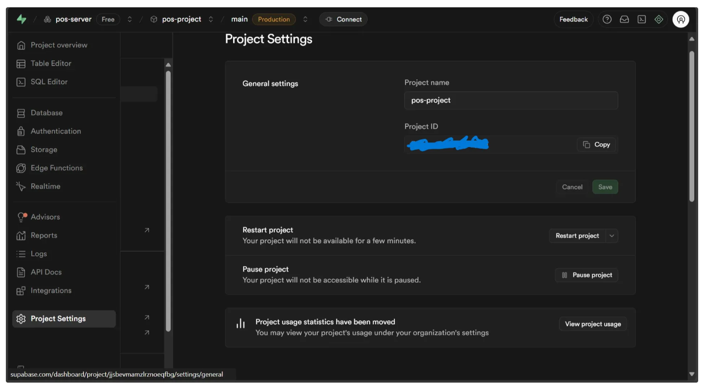The image size is (705, 385).
Task: Click the AI assistant diamond icon
Action: pyautogui.click(x=659, y=19)
